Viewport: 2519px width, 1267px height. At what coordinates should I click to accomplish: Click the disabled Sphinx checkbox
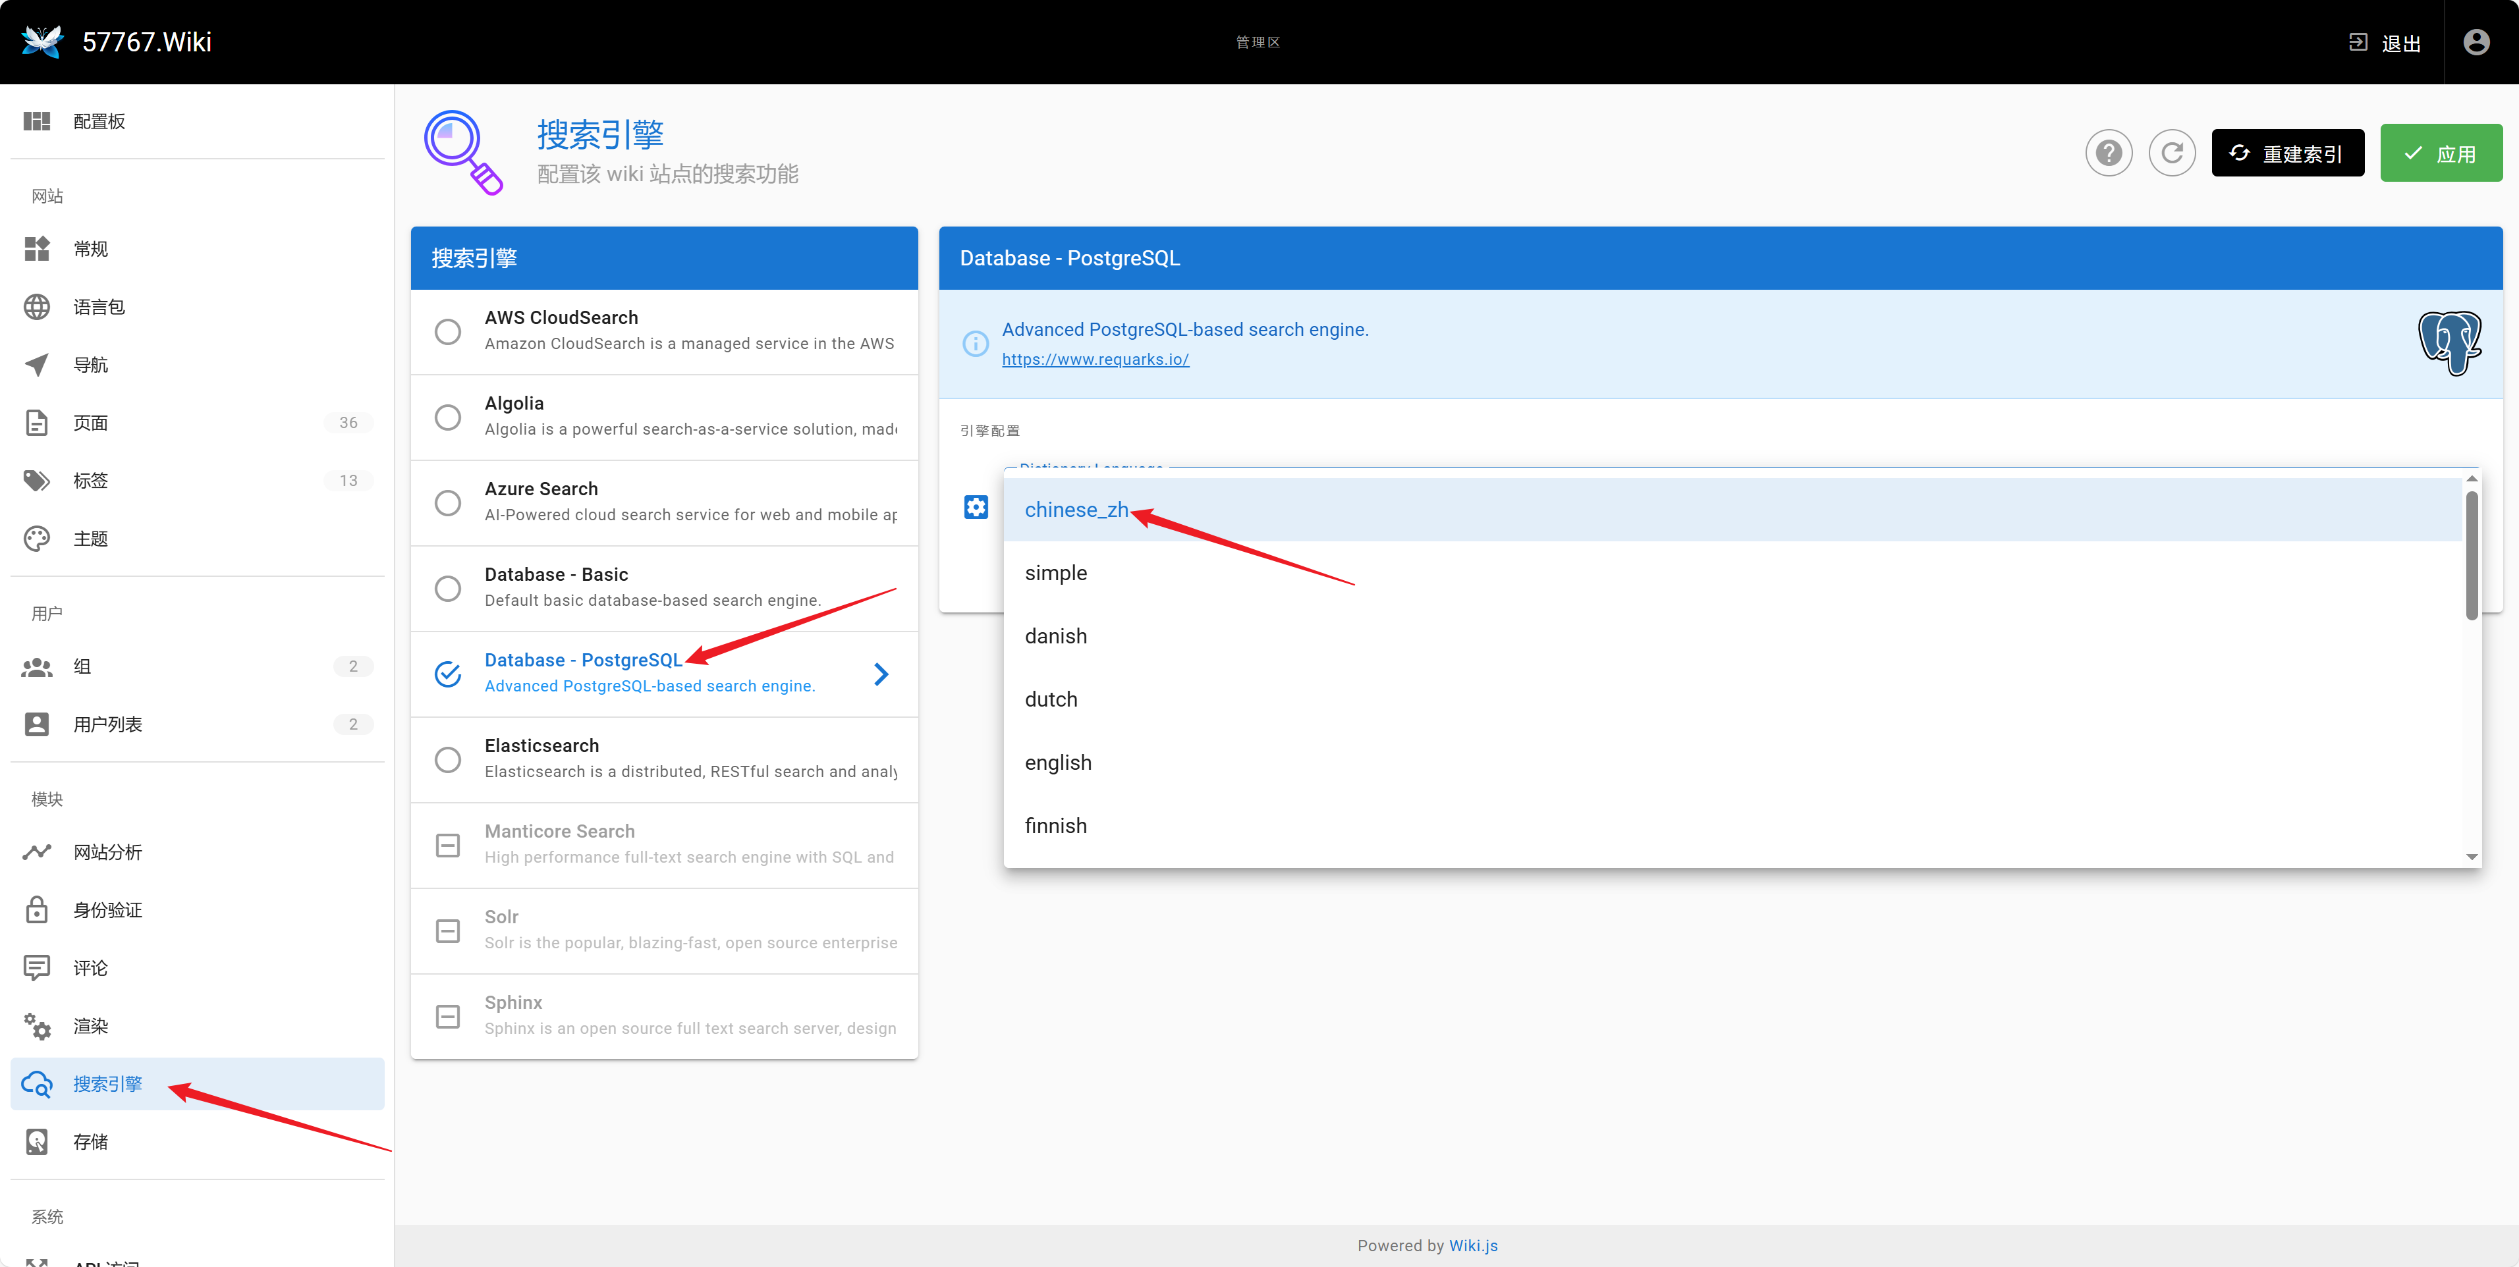(448, 1015)
